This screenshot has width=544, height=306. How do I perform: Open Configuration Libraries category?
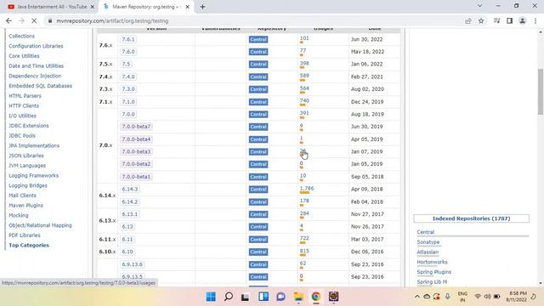tap(36, 46)
